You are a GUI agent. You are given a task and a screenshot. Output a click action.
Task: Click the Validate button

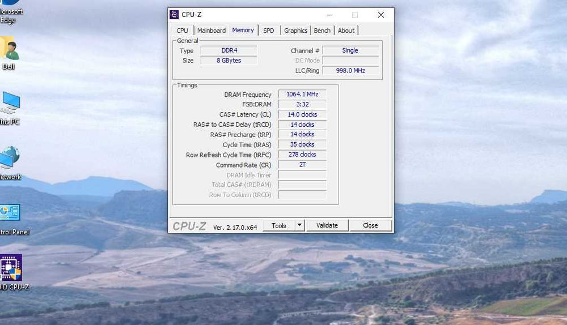[327, 225]
